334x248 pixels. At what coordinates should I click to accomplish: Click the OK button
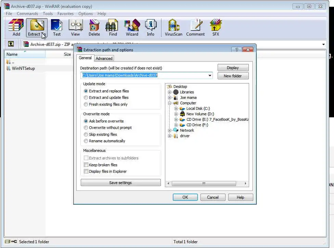[185, 197]
